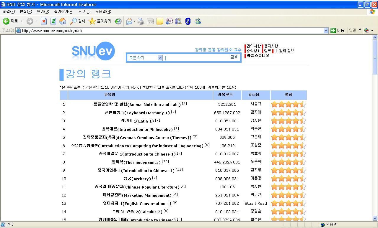Click the 공지사항 link
Viewport: 378px width, 228px height.
click(271, 46)
